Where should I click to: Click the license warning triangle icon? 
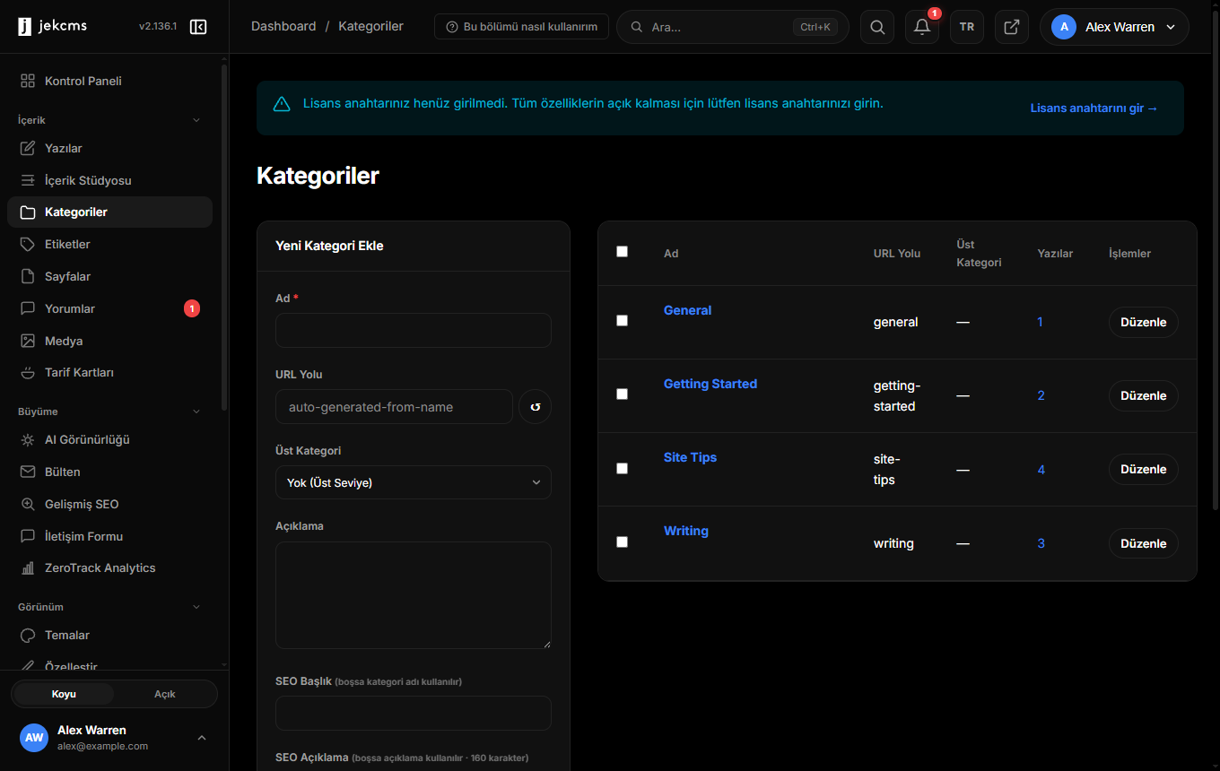[282, 104]
